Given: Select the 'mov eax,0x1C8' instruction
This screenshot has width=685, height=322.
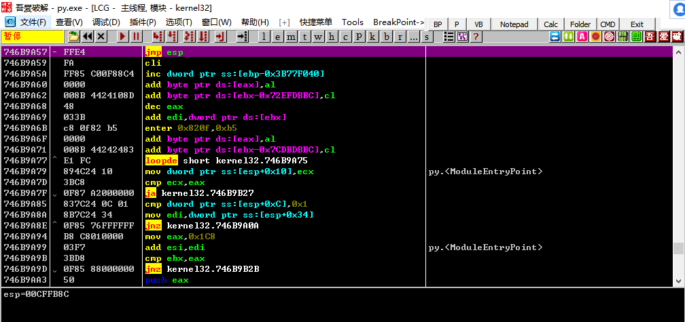Looking at the screenshot, I should click(180, 237).
